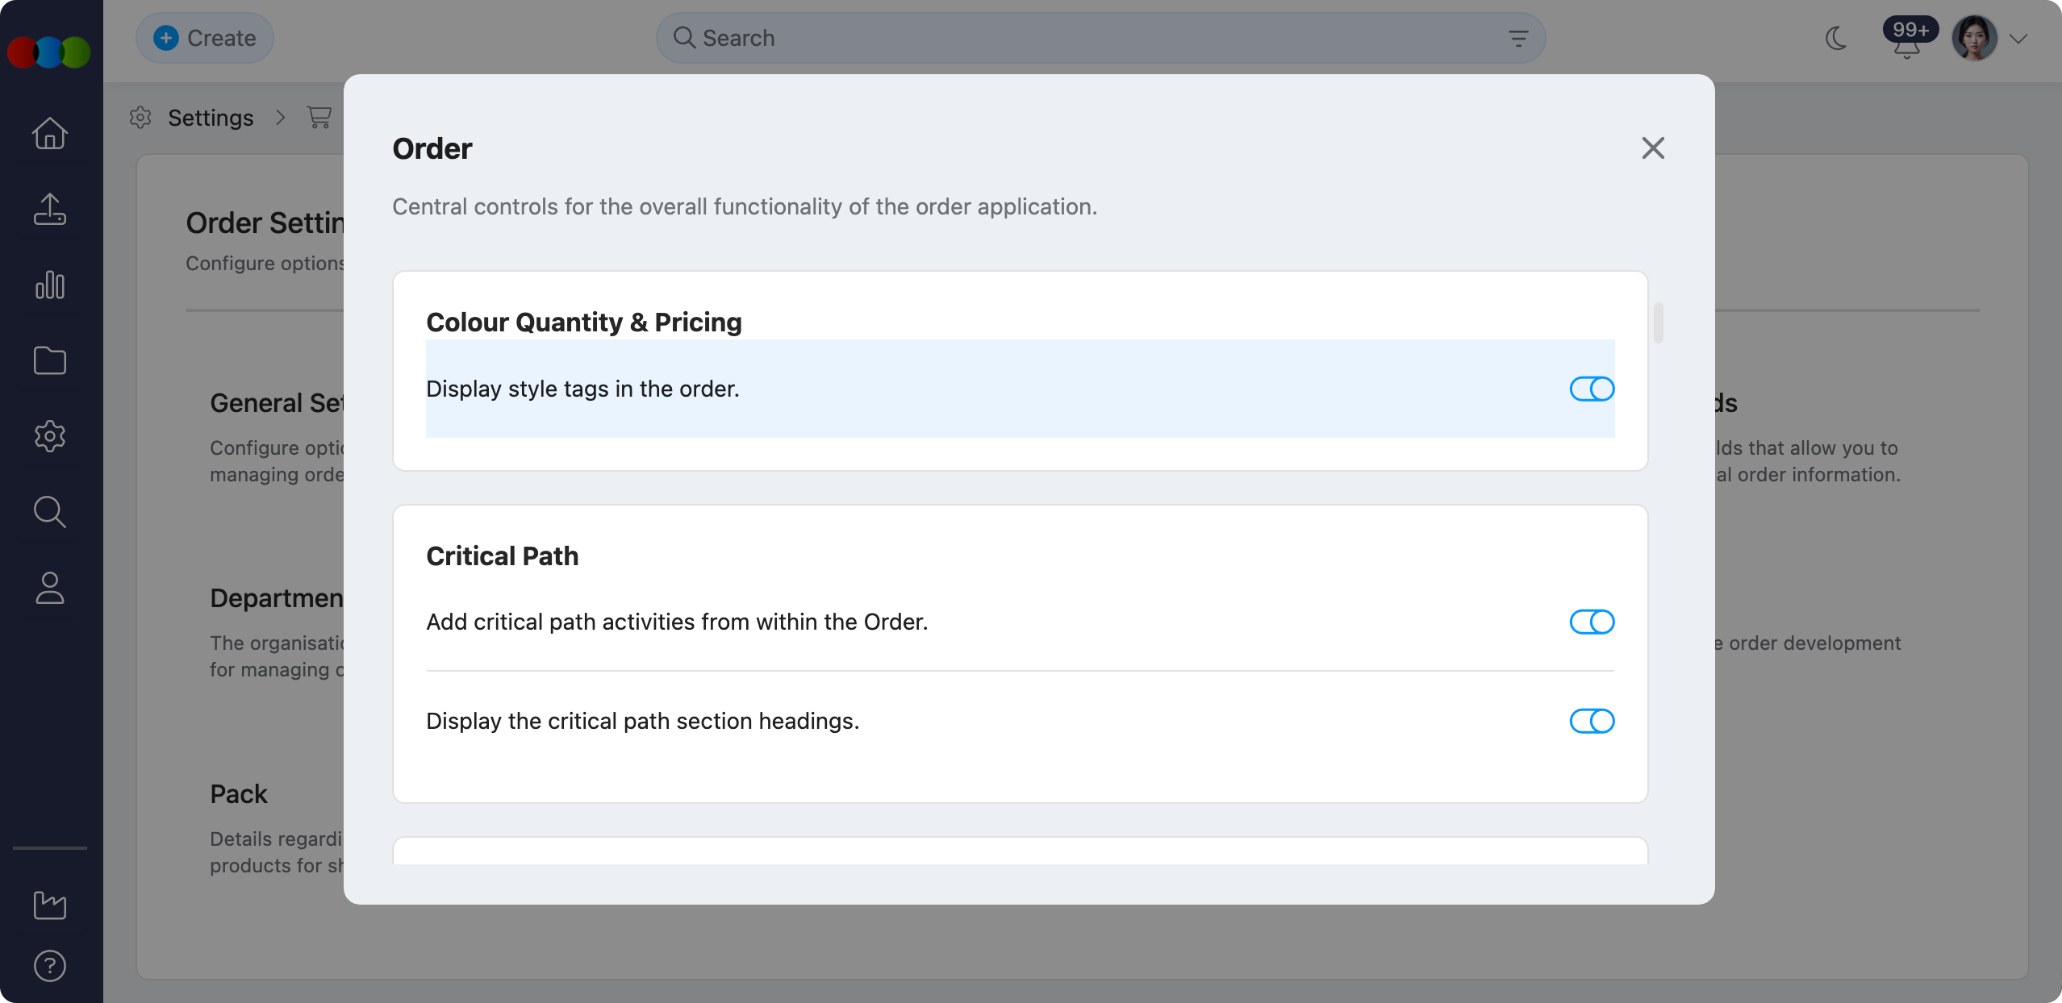Open the folder icon in sidebar
The width and height of the screenshot is (2062, 1003).
tap(50, 360)
